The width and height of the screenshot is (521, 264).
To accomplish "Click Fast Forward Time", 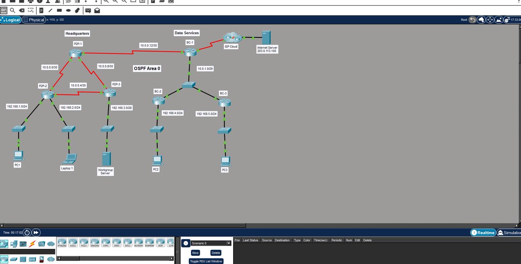I will (36, 232).
